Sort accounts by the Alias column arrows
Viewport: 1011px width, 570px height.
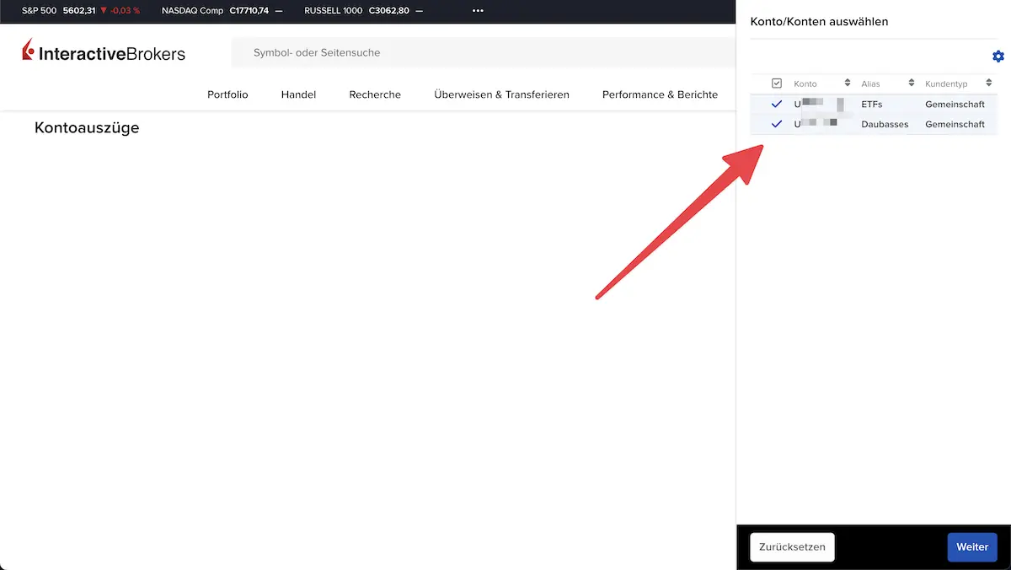click(912, 83)
